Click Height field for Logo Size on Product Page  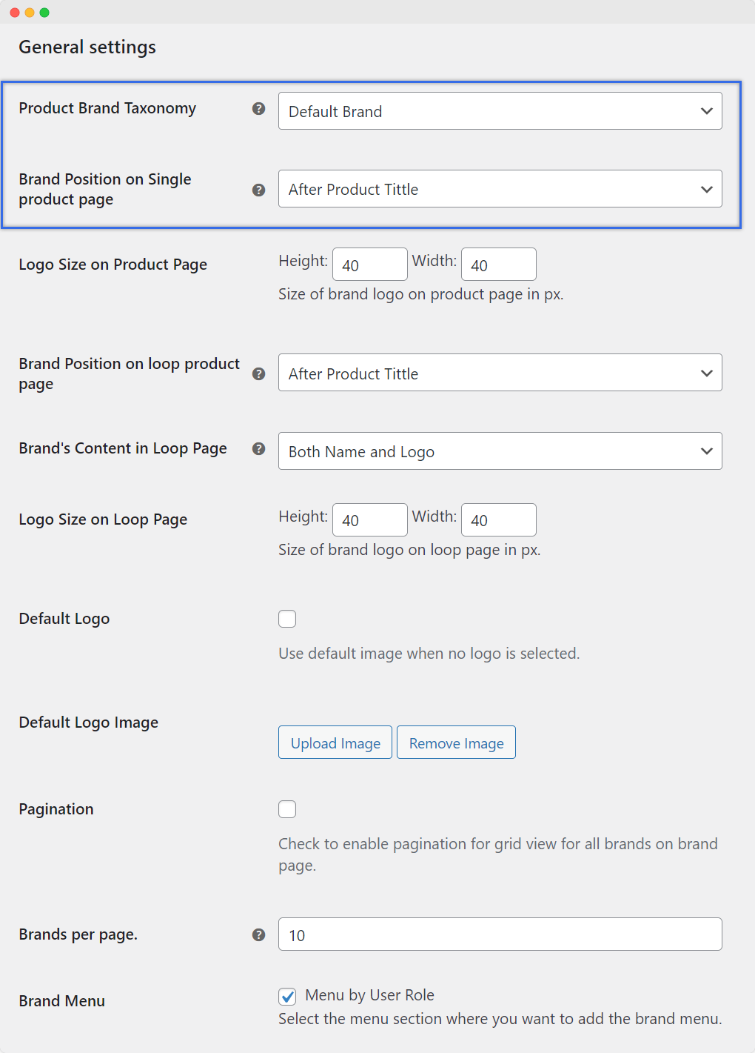(369, 265)
